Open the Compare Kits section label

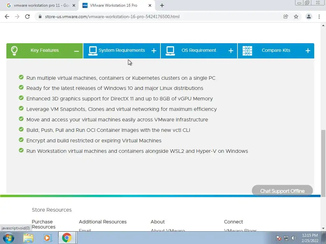click(x=276, y=50)
